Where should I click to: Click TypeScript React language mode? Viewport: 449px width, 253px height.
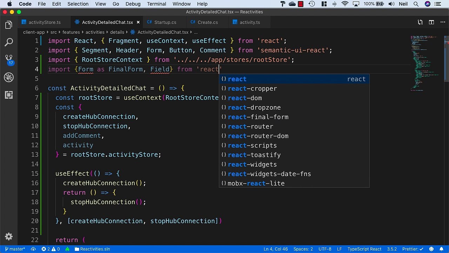coord(364,249)
